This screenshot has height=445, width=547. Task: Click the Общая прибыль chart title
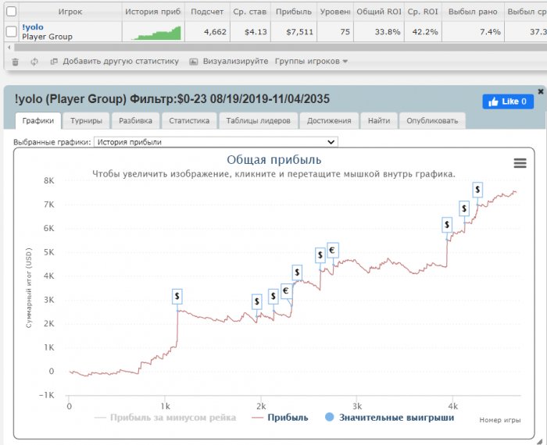click(x=273, y=160)
